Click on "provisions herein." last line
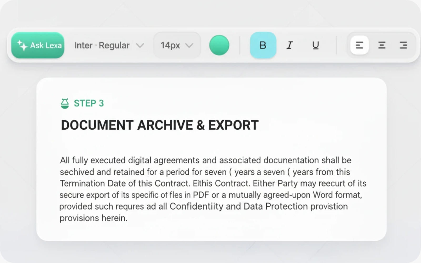Viewport: 421px width, 263px height. [93, 218]
